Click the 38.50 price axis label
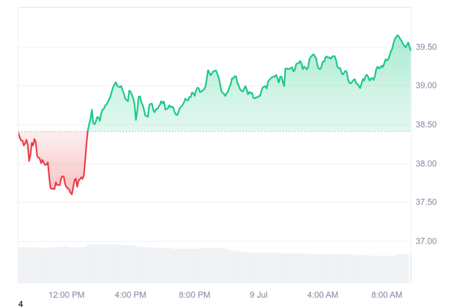461x307 pixels. pos(426,125)
